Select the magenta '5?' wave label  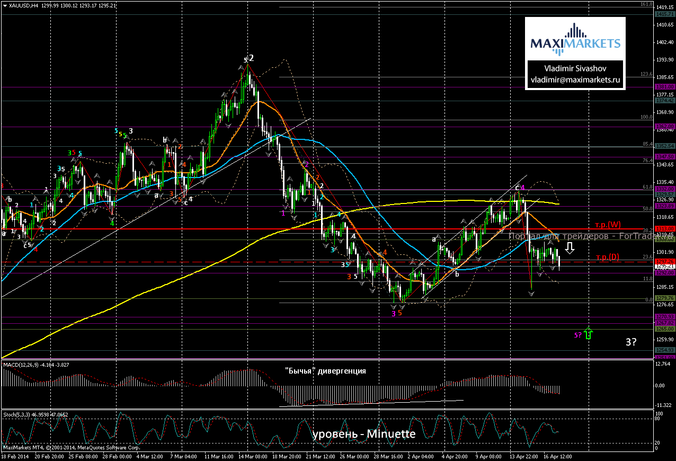pyautogui.click(x=578, y=335)
